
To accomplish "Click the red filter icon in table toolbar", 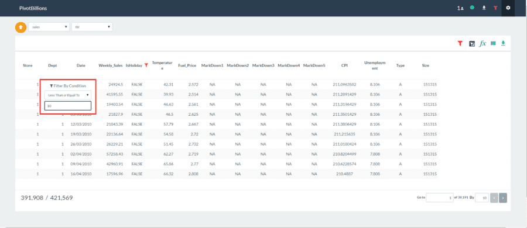I will (x=460, y=43).
